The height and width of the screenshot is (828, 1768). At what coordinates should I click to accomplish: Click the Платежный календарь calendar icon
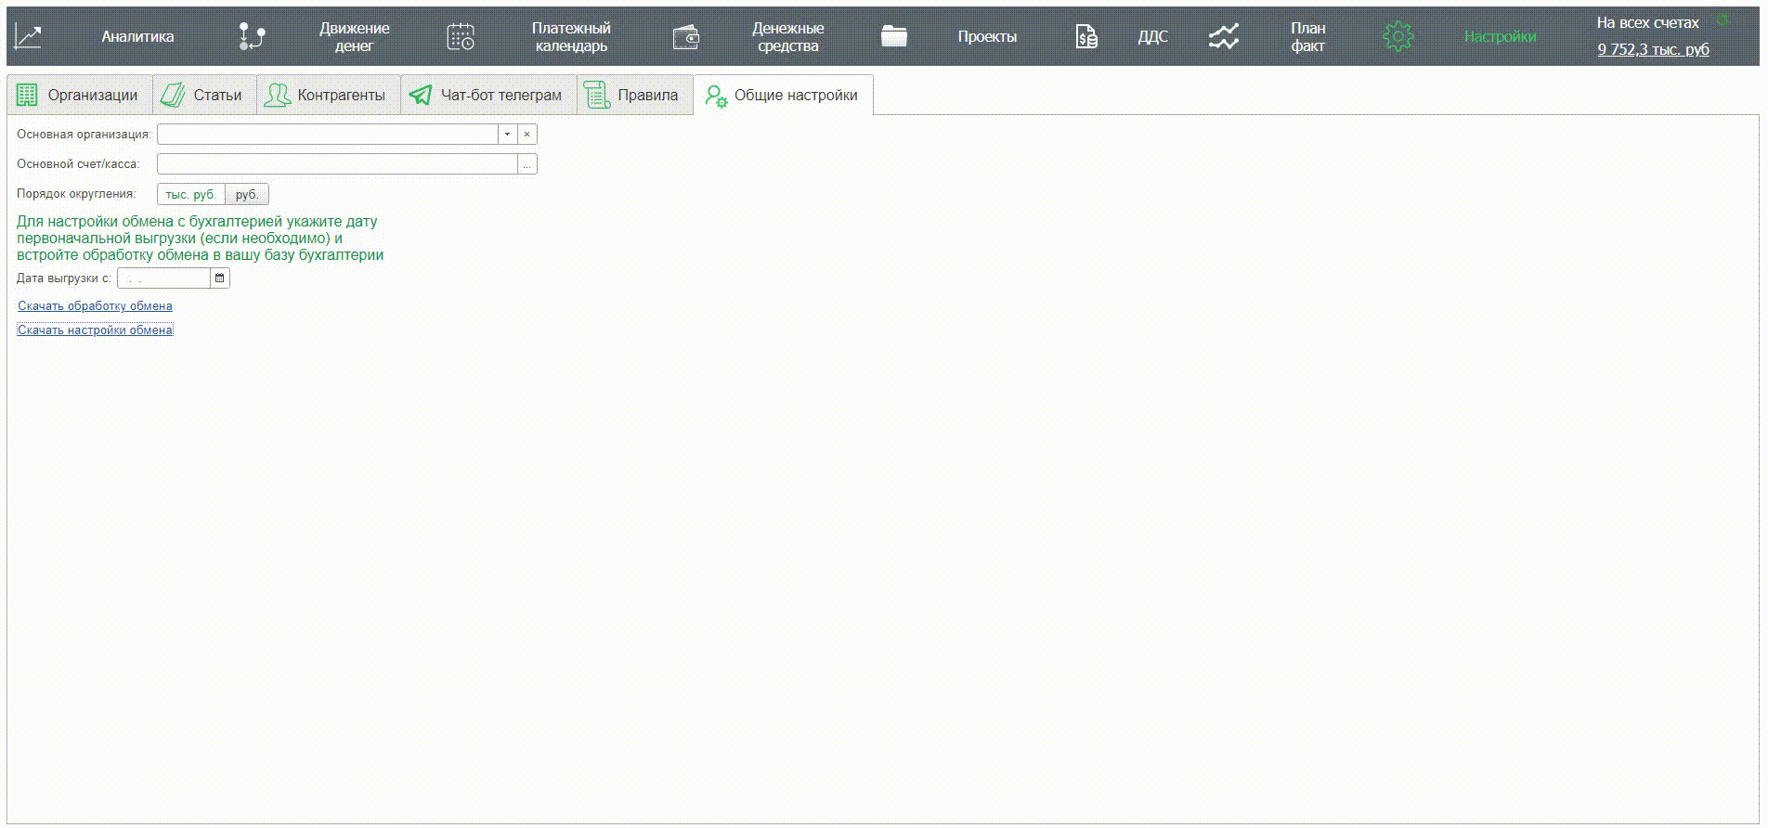pos(461,37)
